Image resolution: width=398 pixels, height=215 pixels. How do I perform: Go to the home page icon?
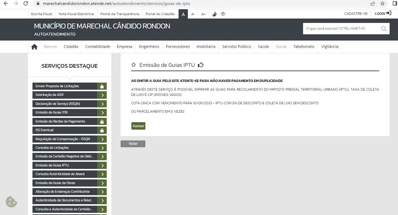(x=34, y=47)
